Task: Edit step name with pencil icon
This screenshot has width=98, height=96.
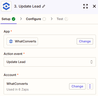Action: [44, 6]
